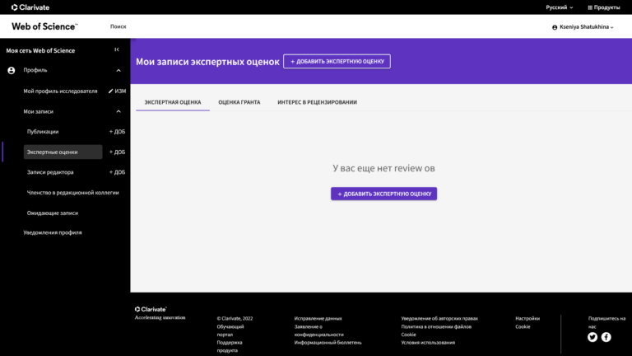The height and width of the screenshot is (356, 632).
Task: Open the Kseniya Shatukhina user menu
Action: point(583,27)
